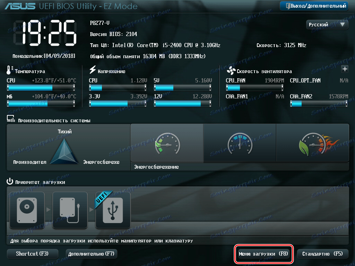
Task: Open Shortcut (F3) menu
Action: tap(32, 254)
